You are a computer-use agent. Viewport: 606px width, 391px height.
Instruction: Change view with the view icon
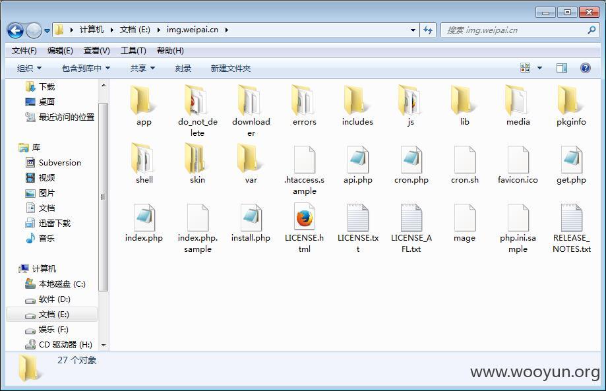tap(526, 68)
